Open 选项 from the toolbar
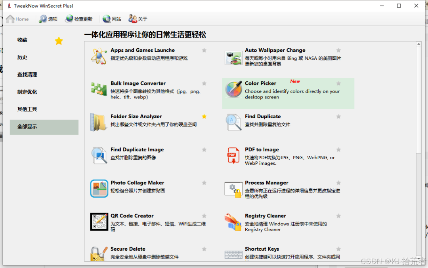The height and width of the screenshot is (268, 428). point(53,19)
